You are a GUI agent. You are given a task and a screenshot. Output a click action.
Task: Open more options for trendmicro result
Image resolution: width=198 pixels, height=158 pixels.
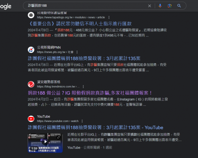(83, 87)
